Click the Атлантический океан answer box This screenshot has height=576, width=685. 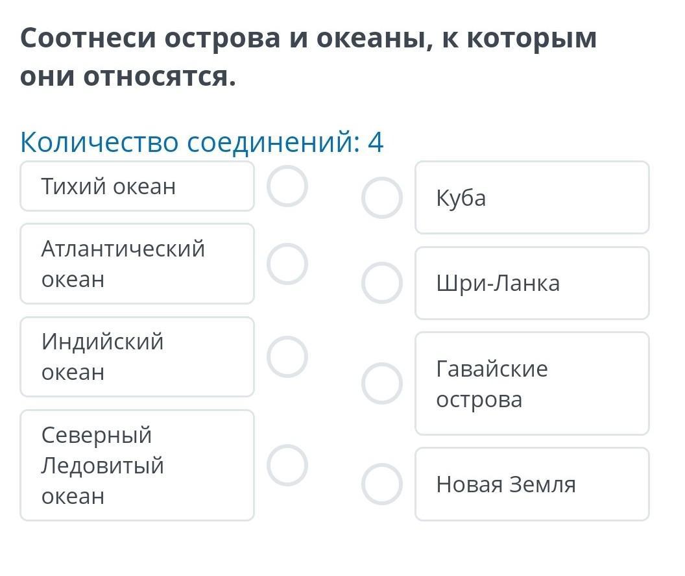[x=137, y=264]
